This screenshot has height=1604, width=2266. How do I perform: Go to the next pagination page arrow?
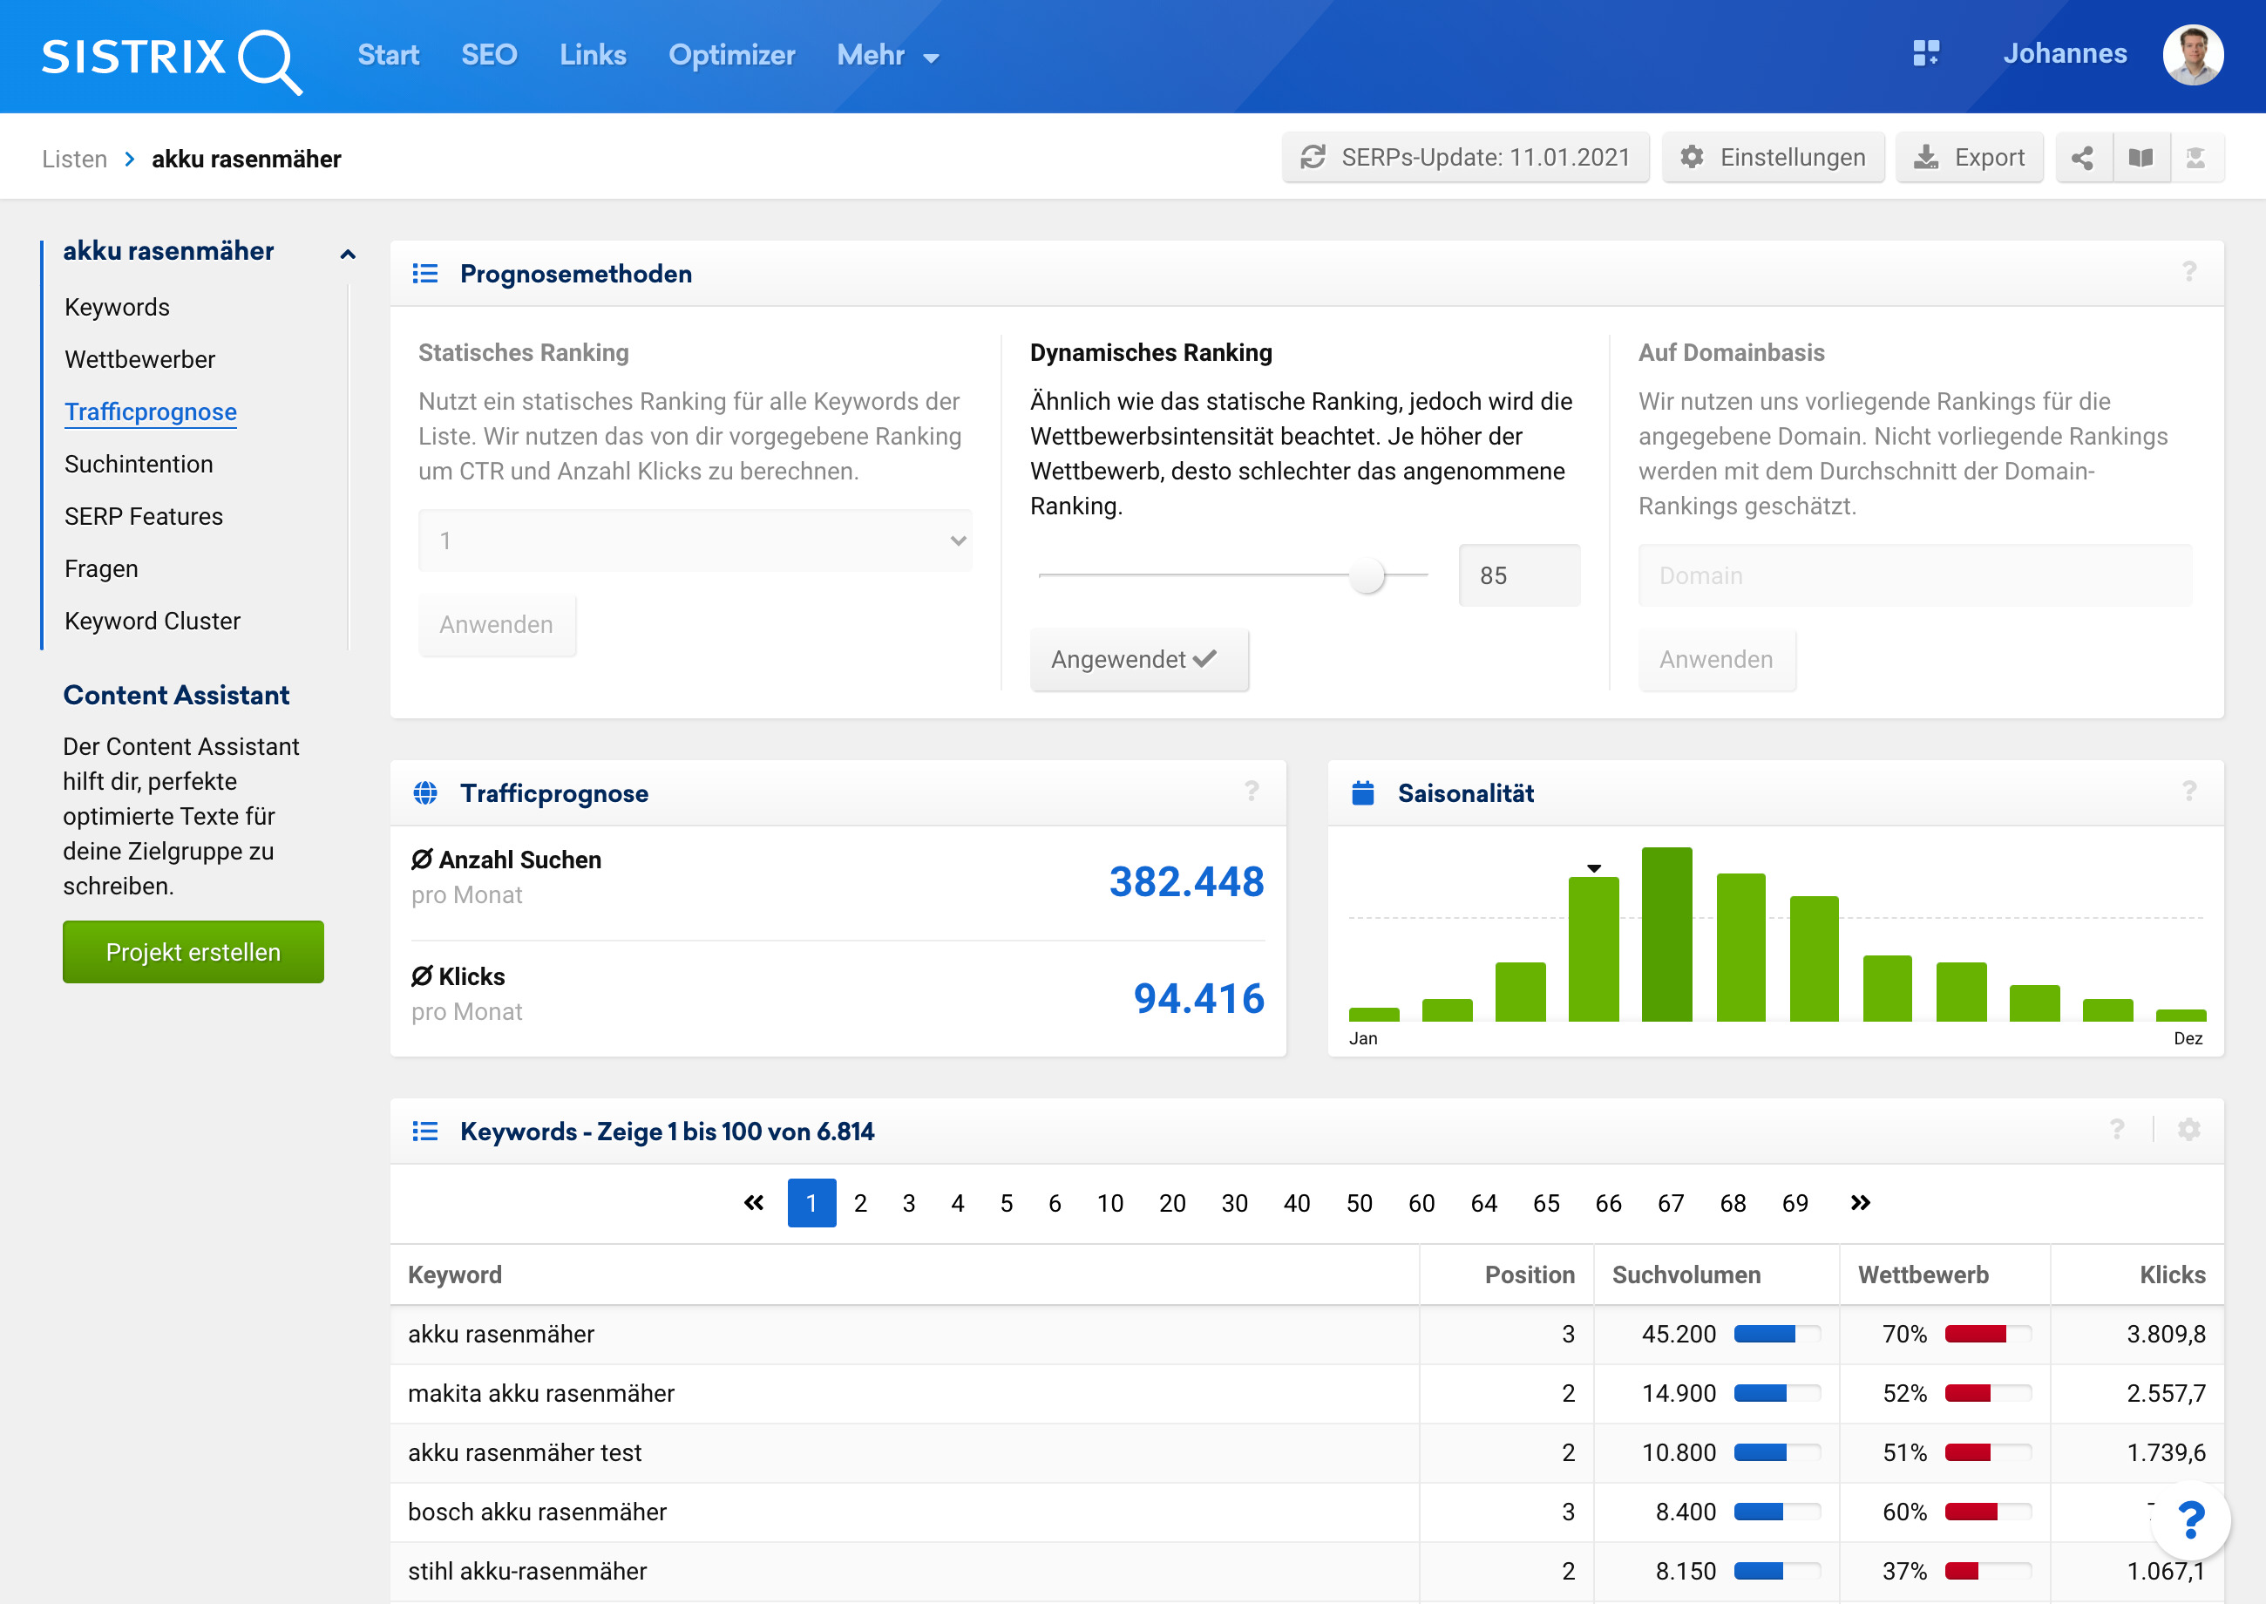point(1860,1203)
